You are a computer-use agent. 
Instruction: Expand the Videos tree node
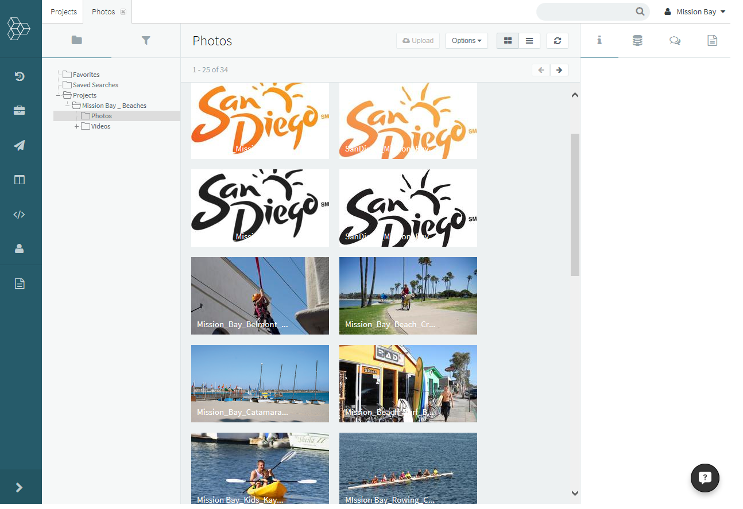coord(76,126)
